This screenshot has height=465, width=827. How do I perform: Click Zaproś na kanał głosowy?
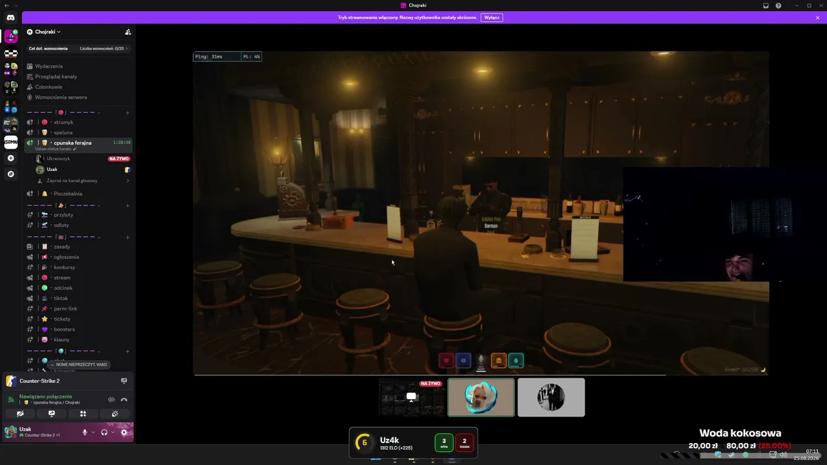coord(83,181)
